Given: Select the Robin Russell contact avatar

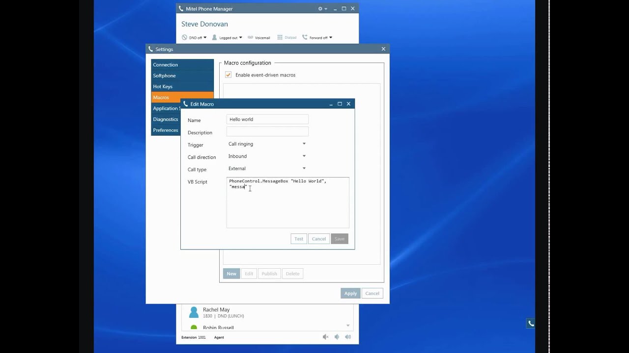Looking at the screenshot, I should coord(194,328).
